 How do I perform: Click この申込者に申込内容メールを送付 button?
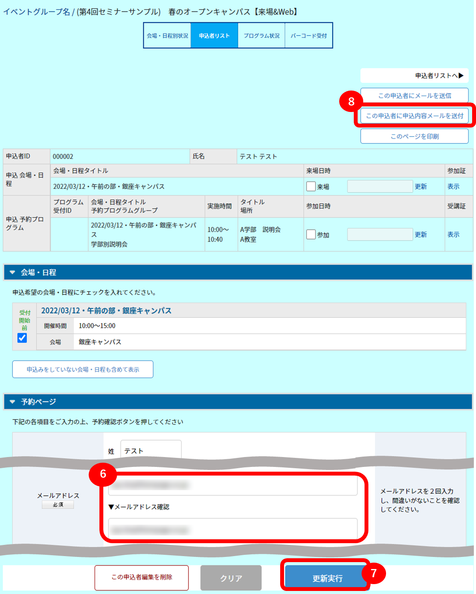point(414,116)
